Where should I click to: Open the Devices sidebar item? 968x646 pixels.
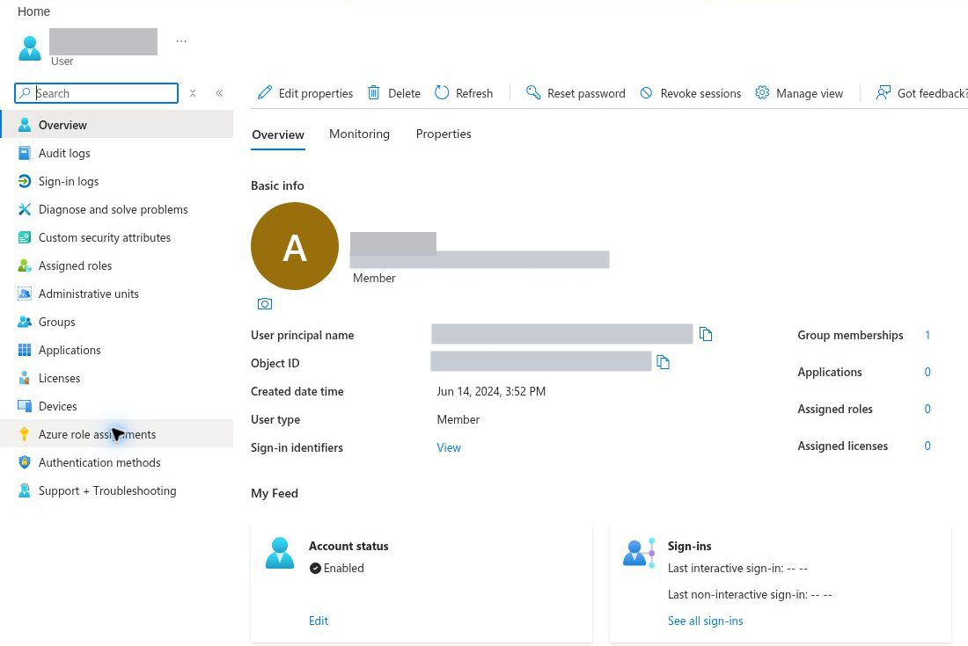coord(117,406)
